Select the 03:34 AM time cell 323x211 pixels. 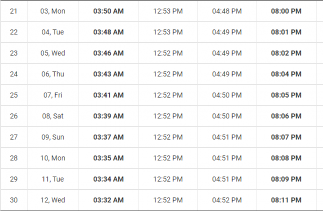click(108, 179)
